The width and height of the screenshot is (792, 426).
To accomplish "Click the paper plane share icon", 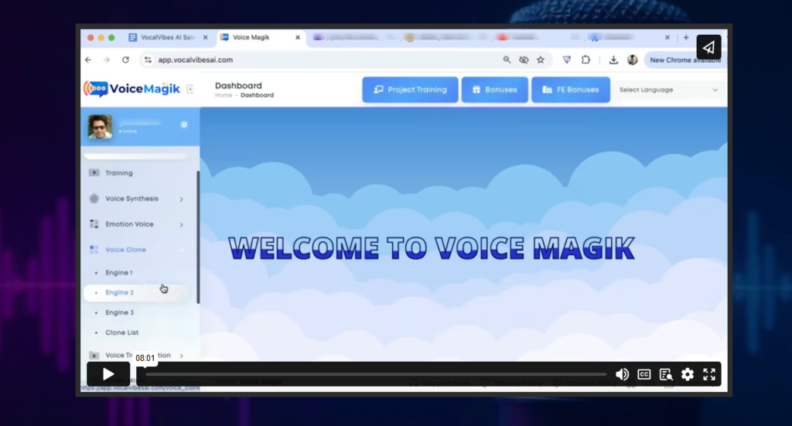I will pos(708,47).
